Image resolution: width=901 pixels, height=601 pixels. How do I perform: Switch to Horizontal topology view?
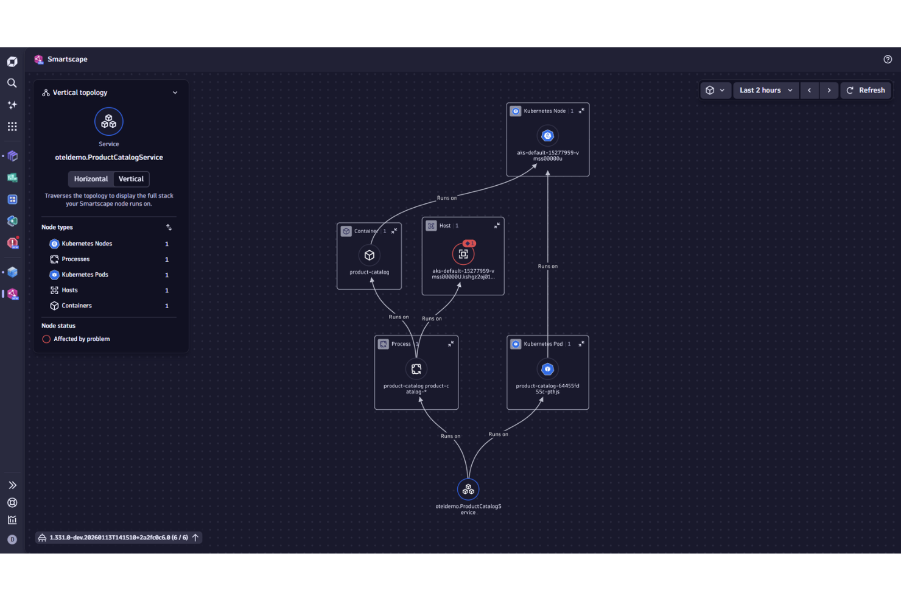coord(91,179)
